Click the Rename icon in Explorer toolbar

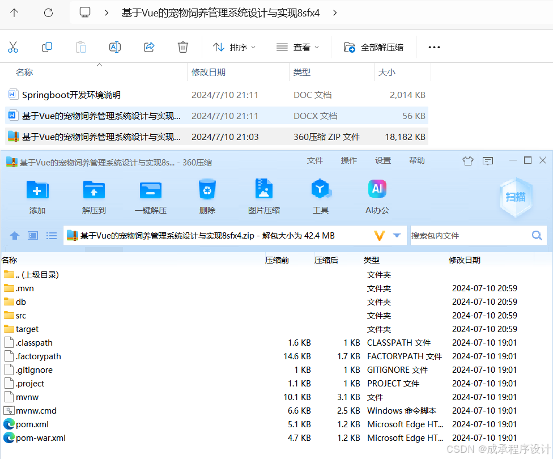115,47
